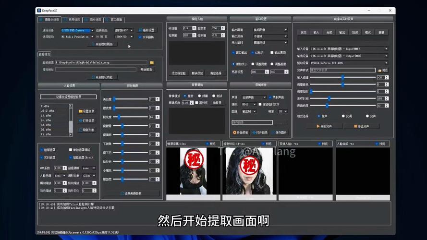
Task: Select the 调整宽度 adjust width radio button
Action: tap(253, 64)
